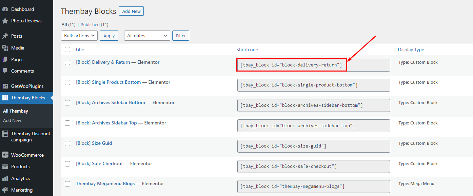This screenshot has height=196, width=473.
Task: Open Photo Reviews menu item
Action: 26,21
